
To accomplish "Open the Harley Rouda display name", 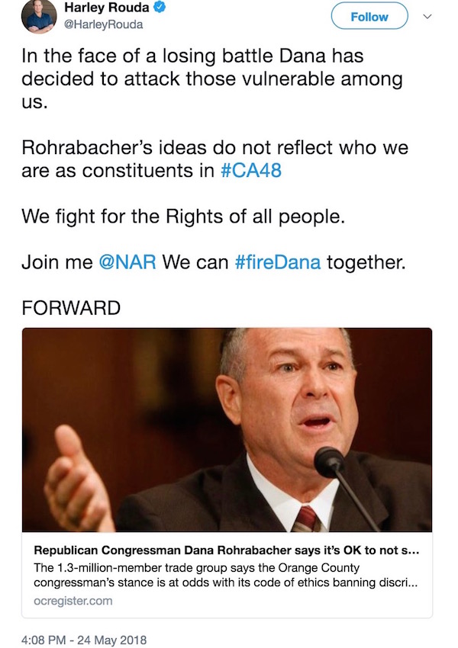I will point(107,8).
